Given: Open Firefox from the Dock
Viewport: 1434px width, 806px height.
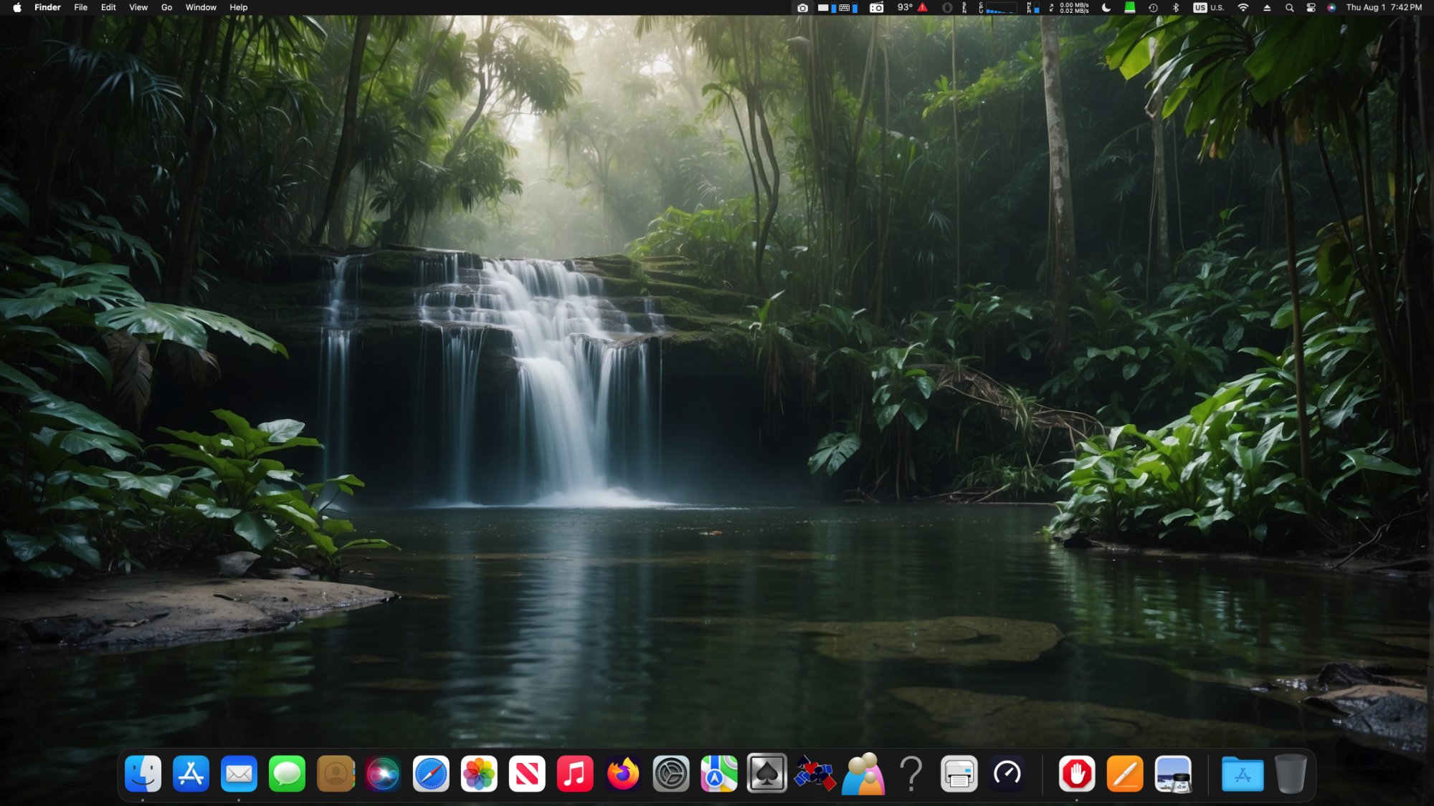Looking at the screenshot, I should (622, 774).
